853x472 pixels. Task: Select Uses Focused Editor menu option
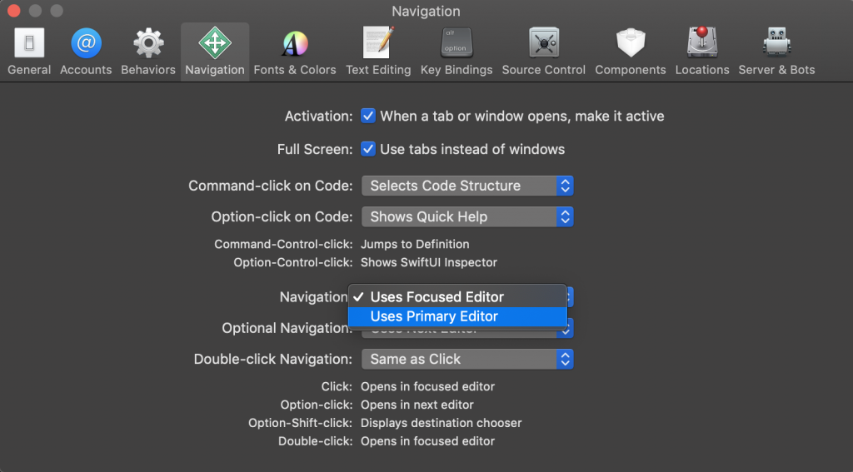436,297
